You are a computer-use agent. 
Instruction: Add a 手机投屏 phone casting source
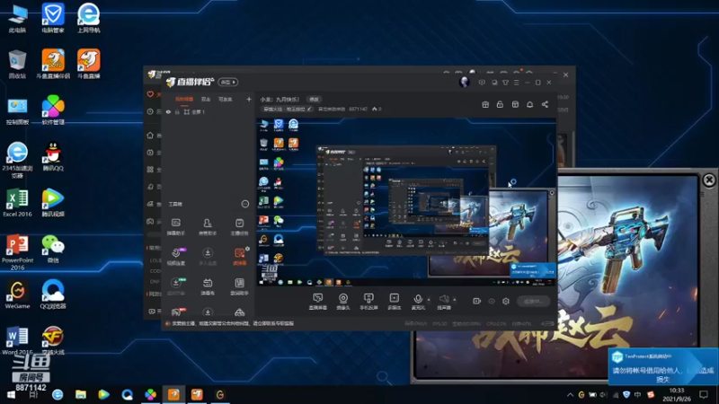click(368, 302)
